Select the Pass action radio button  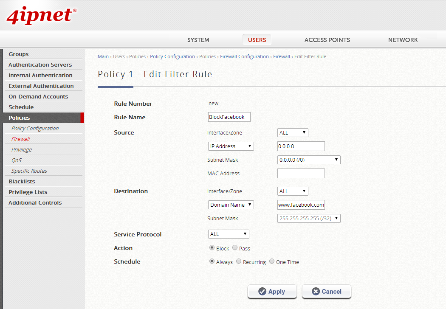coord(235,248)
